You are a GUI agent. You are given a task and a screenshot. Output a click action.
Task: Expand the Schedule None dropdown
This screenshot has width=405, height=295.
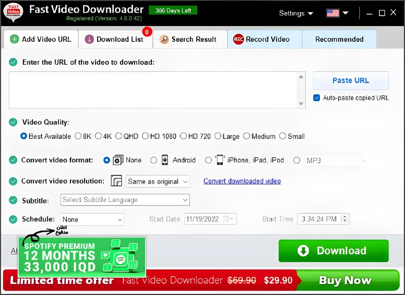pyautogui.click(x=93, y=220)
